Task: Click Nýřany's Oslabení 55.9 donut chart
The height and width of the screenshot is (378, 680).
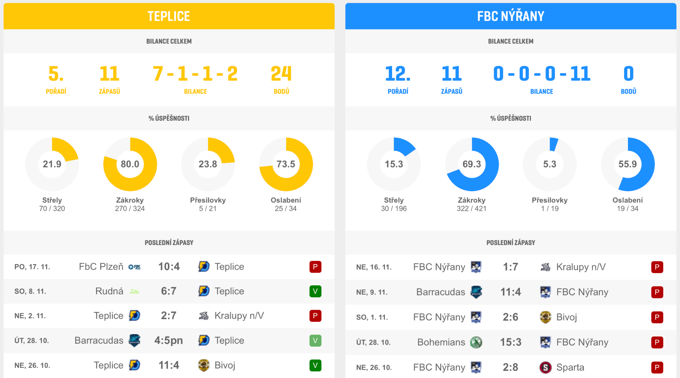Action: pos(628,164)
